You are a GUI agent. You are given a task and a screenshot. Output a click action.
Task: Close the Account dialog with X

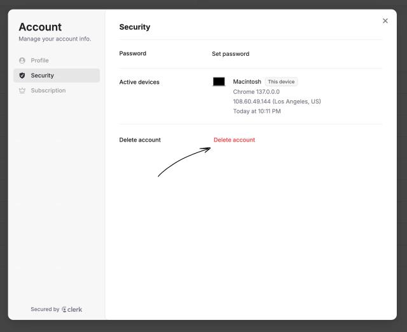385,21
